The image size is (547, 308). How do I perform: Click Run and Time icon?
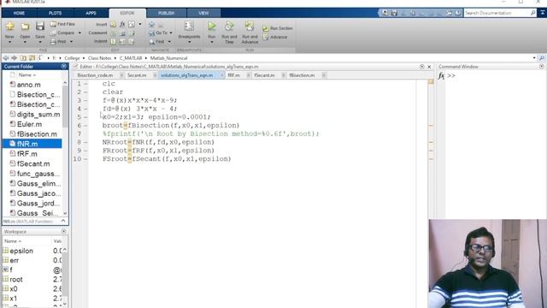(x=229, y=27)
